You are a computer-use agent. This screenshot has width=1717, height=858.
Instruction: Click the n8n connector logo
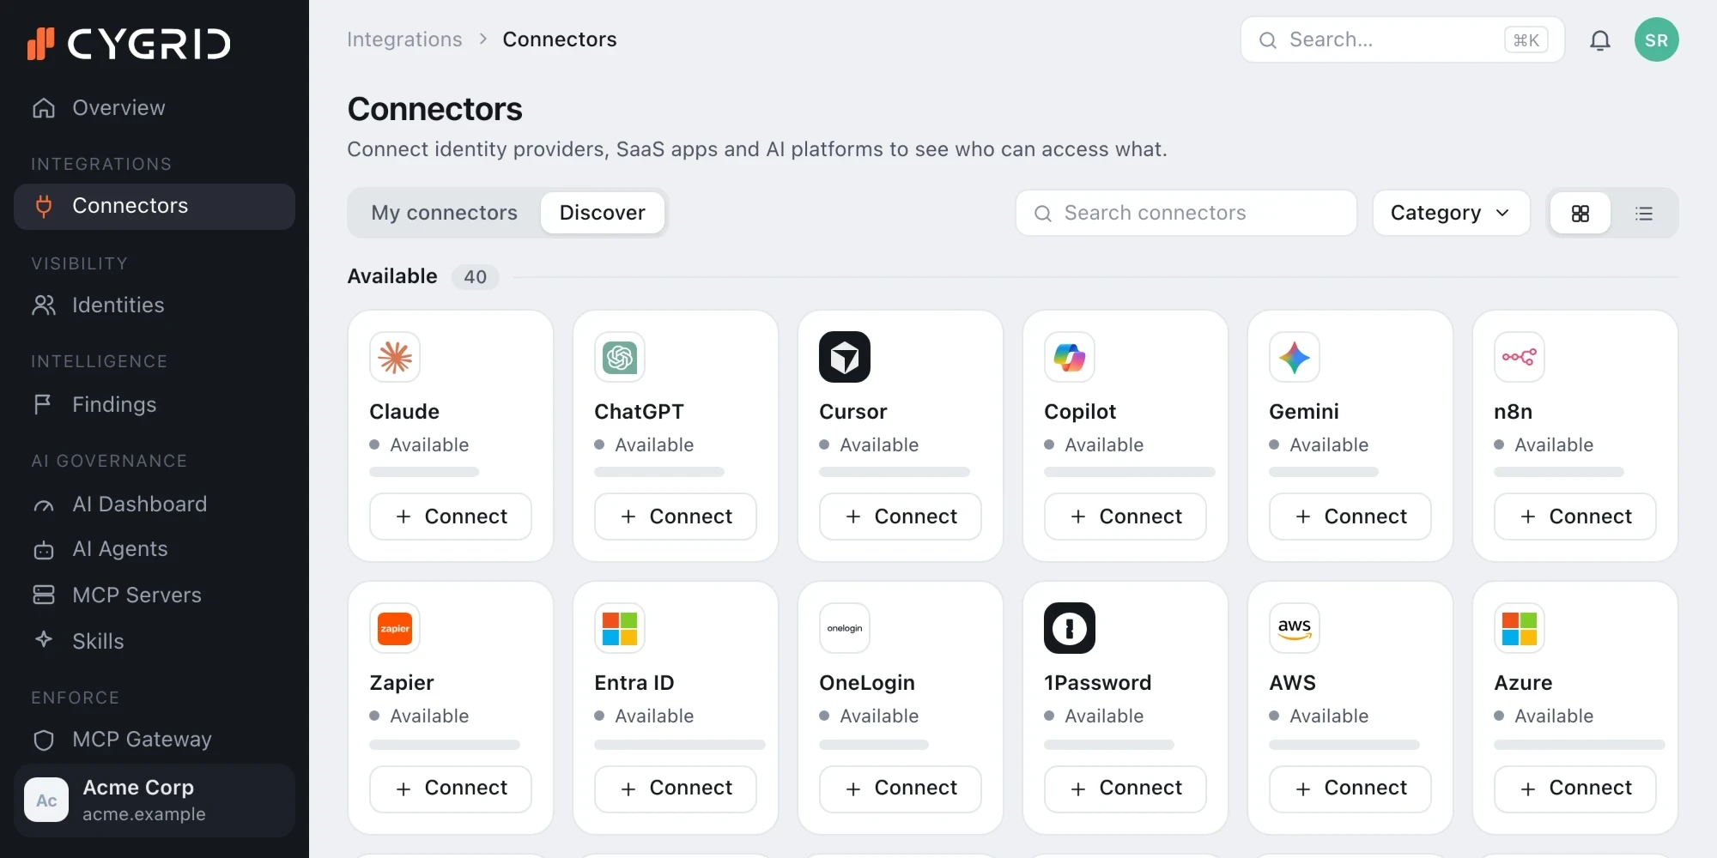[1520, 357]
